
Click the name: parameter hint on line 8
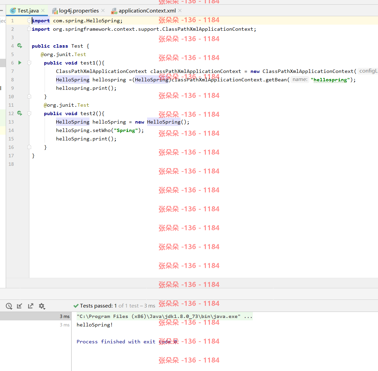tap(300, 79)
